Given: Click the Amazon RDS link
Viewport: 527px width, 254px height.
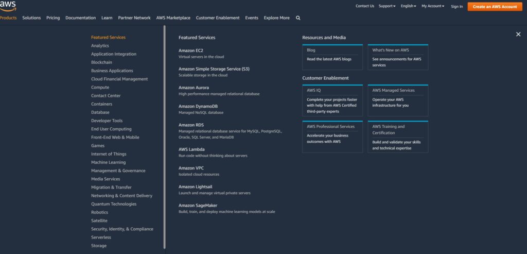Looking at the screenshot, I should 191,125.
